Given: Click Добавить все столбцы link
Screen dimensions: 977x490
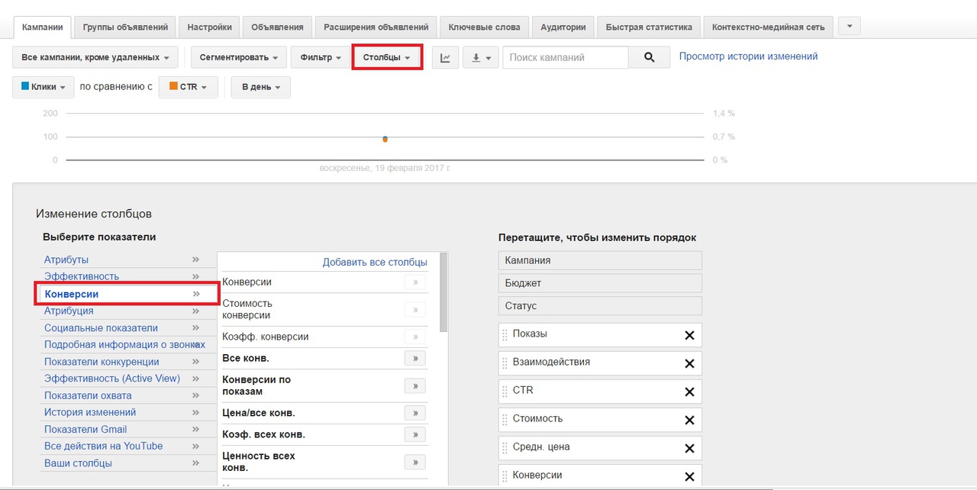Looking at the screenshot, I should click(x=375, y=262).
